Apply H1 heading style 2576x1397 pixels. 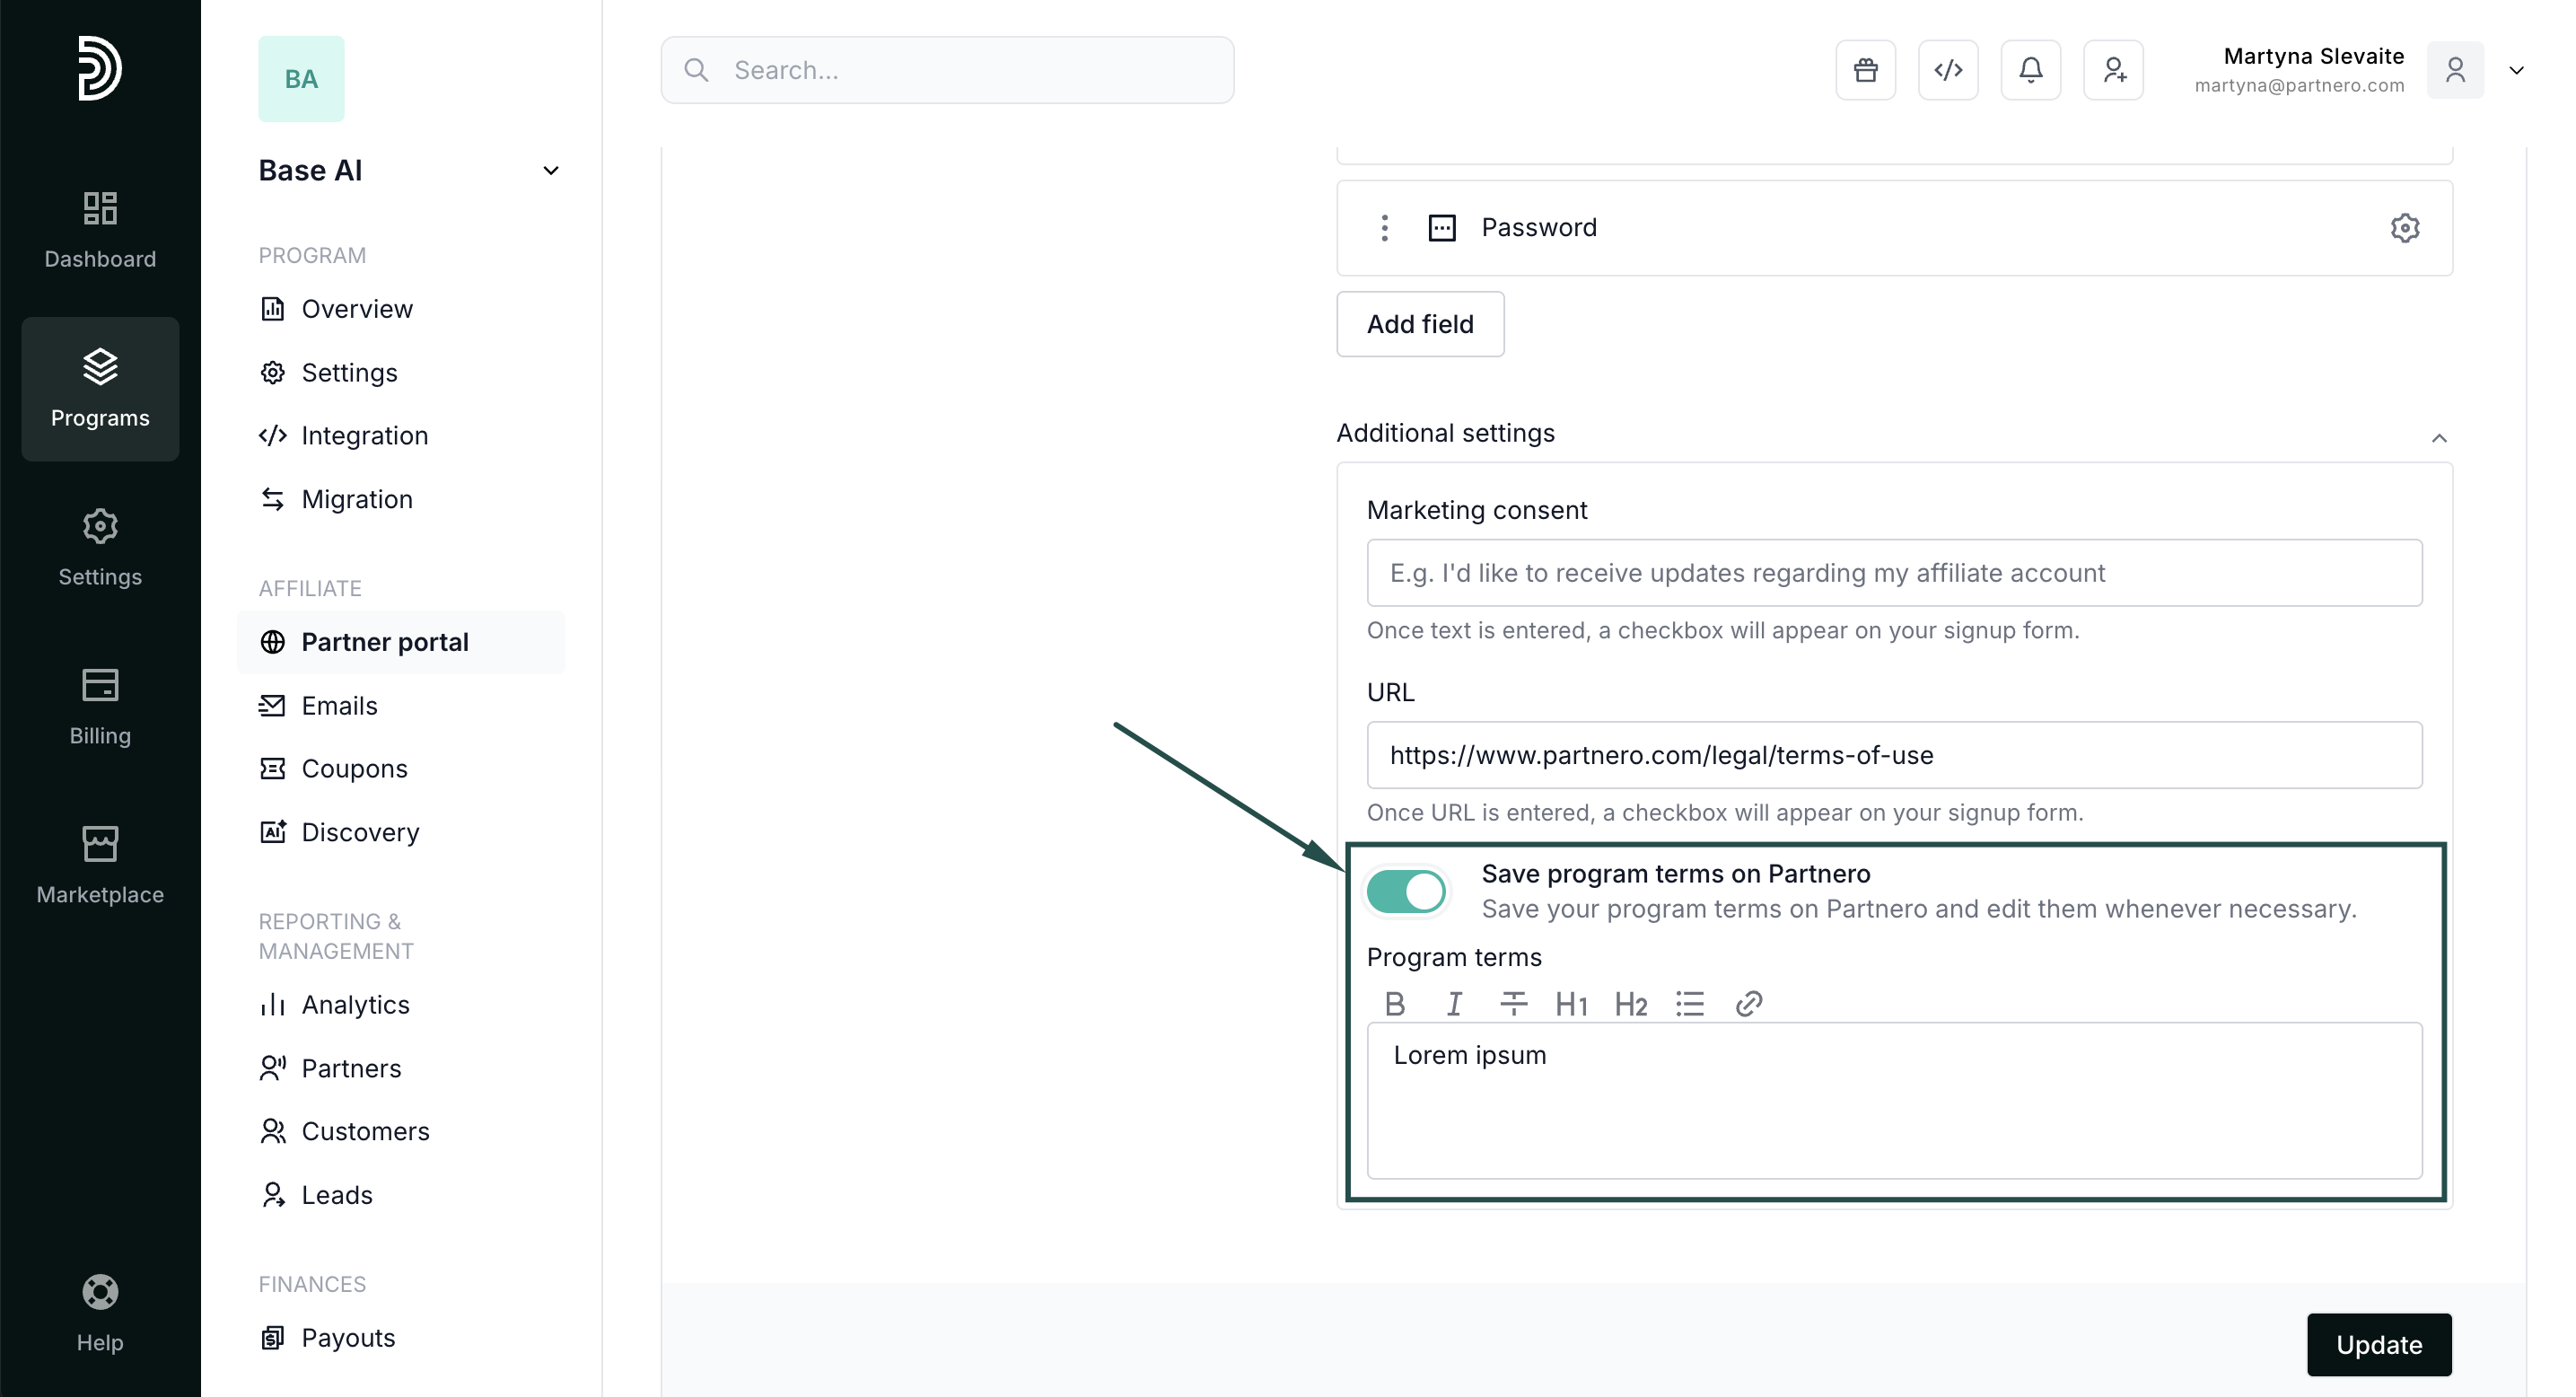point(1571,1003)
